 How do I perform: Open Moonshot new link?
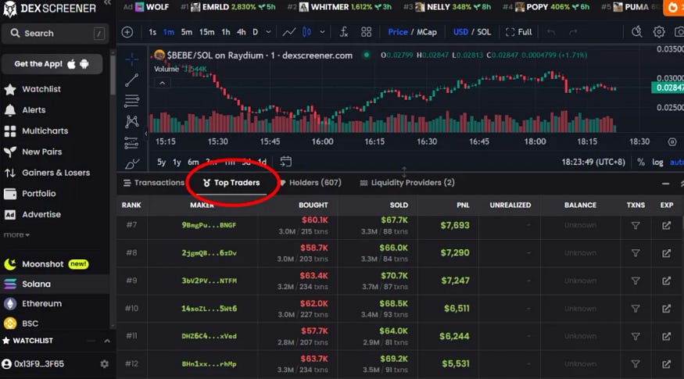[46, 264]
